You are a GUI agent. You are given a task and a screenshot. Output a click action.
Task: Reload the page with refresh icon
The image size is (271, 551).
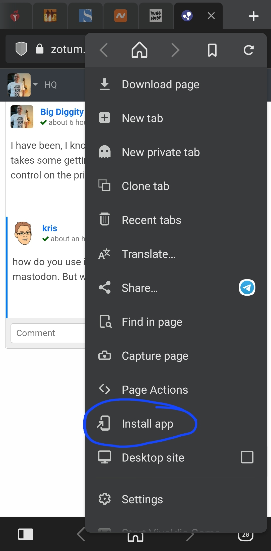(x=248, y=50)
